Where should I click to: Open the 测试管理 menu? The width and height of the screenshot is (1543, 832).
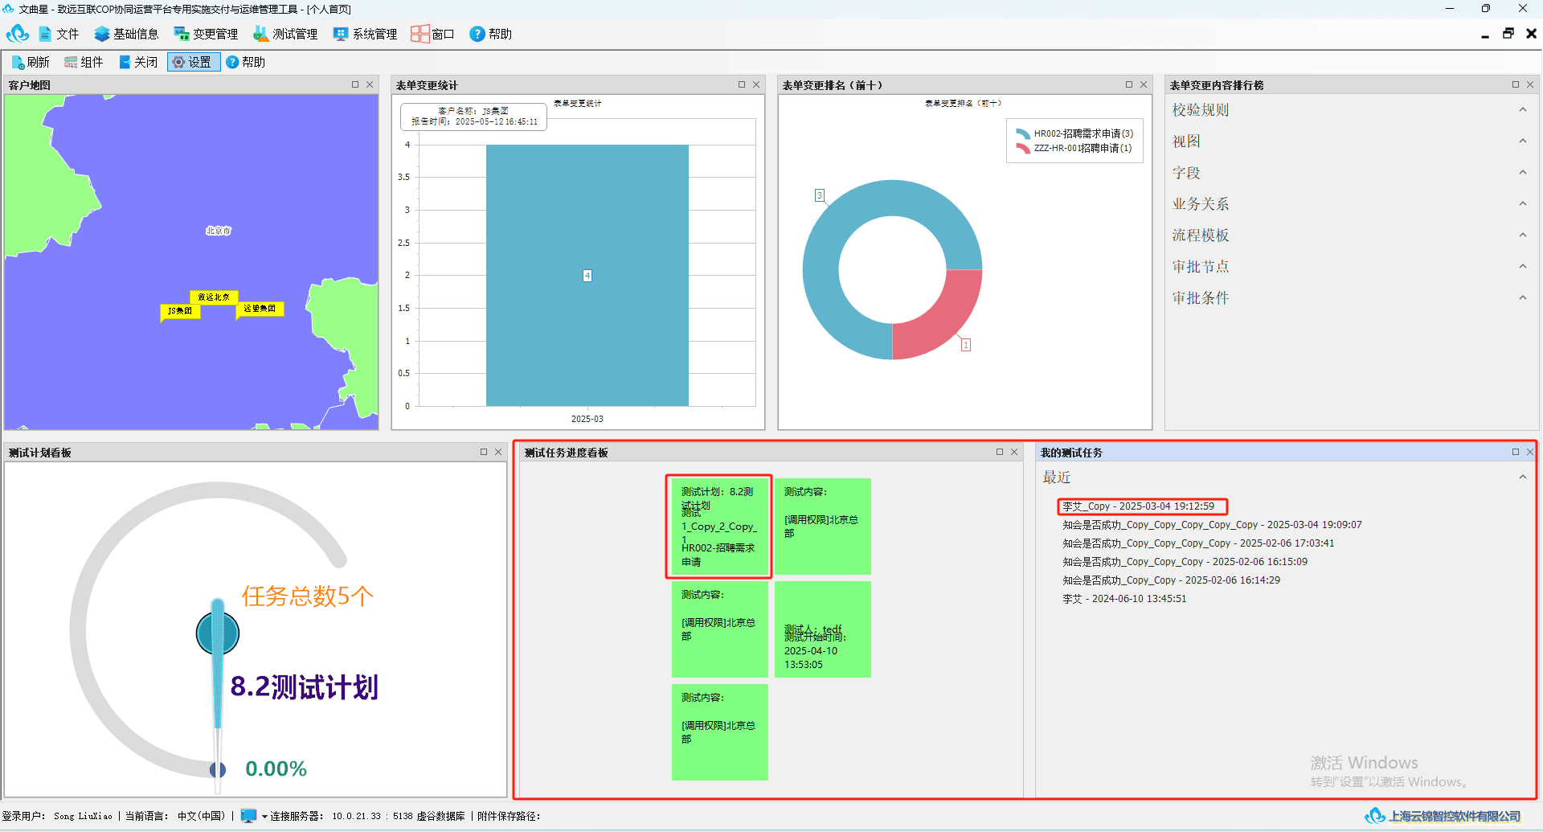pyautogui.click(x=285, y=34)
